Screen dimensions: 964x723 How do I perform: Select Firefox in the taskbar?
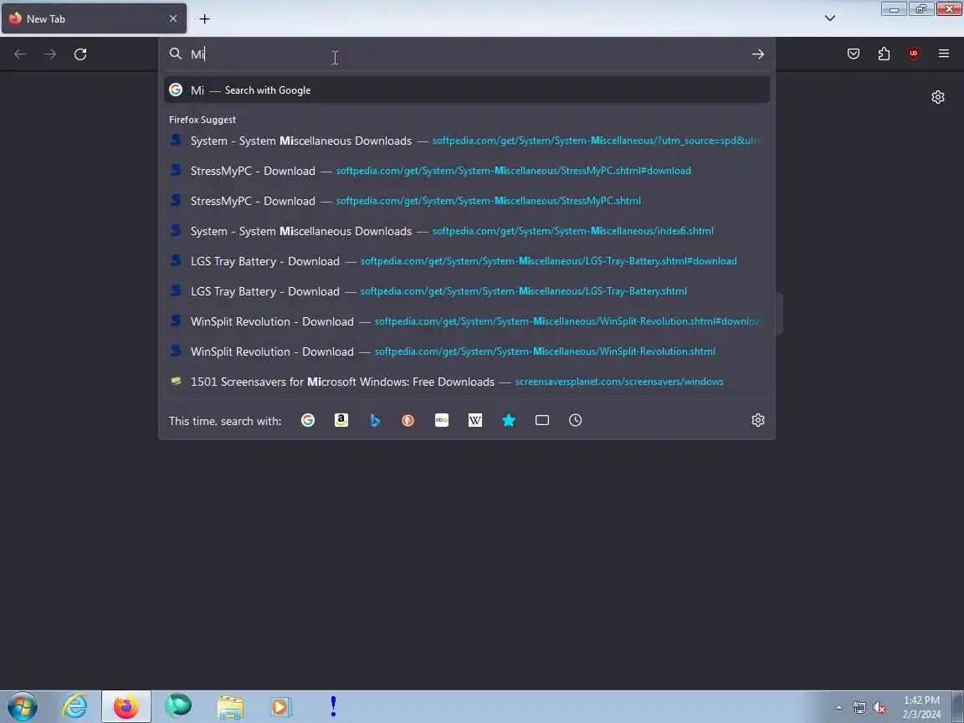click(x=126, y=707)
